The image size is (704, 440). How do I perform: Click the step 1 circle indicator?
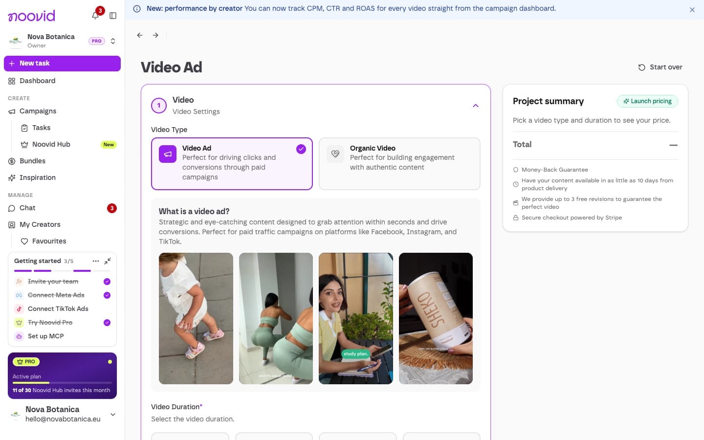coord(159,106)
